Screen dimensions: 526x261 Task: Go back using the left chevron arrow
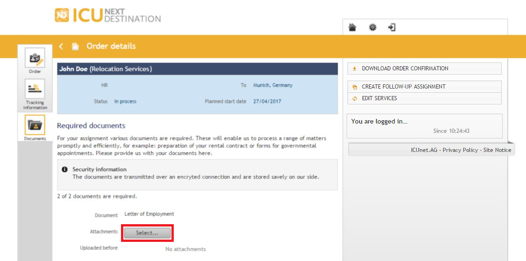pyautogui.click(x=61, y=46)
